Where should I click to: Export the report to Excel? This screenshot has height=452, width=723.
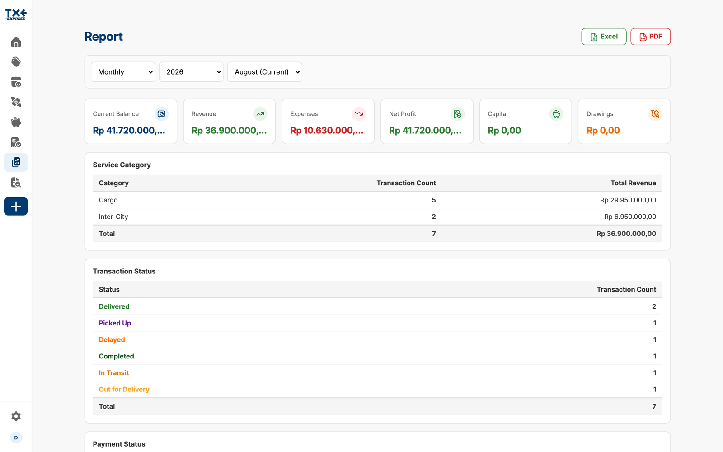pyautogui.click(x=604, y=37)
